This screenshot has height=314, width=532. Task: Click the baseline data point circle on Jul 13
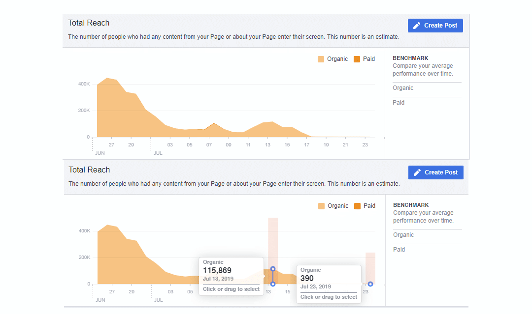tap(273, 284)
